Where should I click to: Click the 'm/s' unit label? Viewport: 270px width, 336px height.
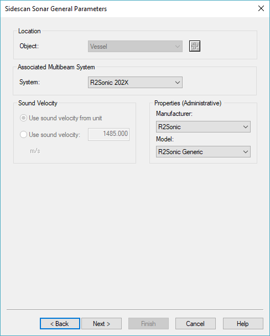35,151
